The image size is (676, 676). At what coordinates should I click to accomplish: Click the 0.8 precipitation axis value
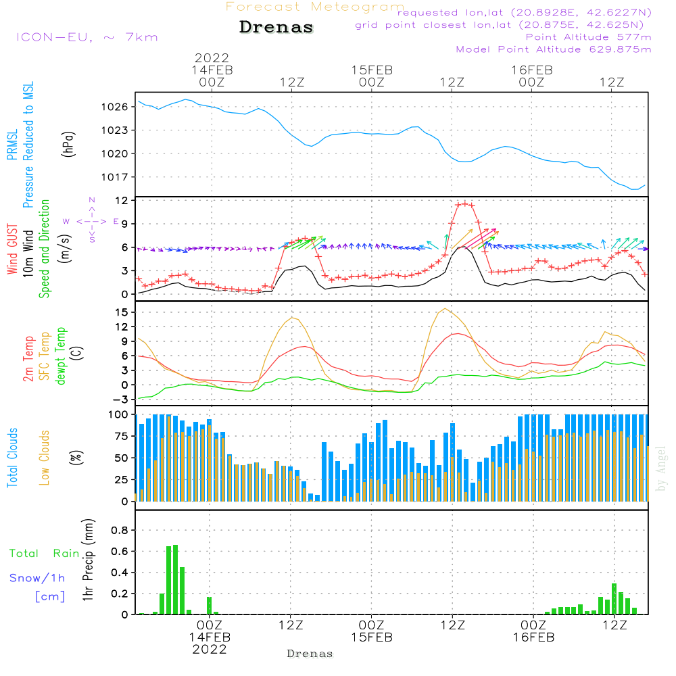tap(120, 530)
